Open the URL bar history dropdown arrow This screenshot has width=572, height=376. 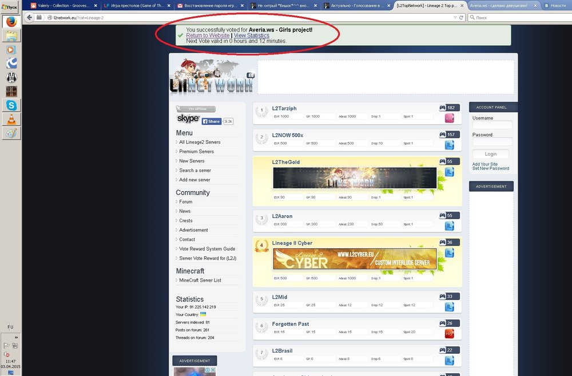tap(455, 18)
